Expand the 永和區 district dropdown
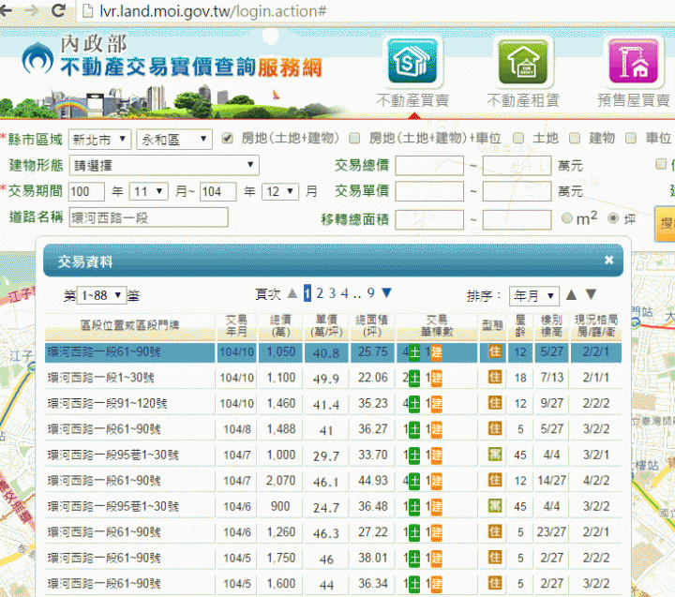675x597 pixels. pyautogui.click(x=174, y=139)
